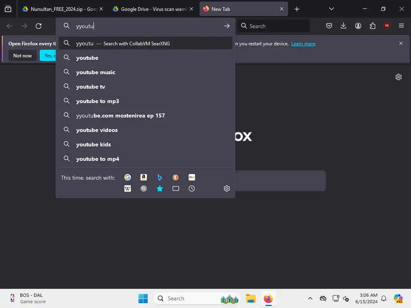411x308 pixels.
Task: Search this time with eBay
Action: pos(191,177)
